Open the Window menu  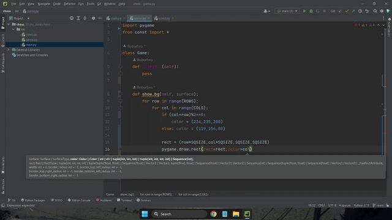[110, 4]
